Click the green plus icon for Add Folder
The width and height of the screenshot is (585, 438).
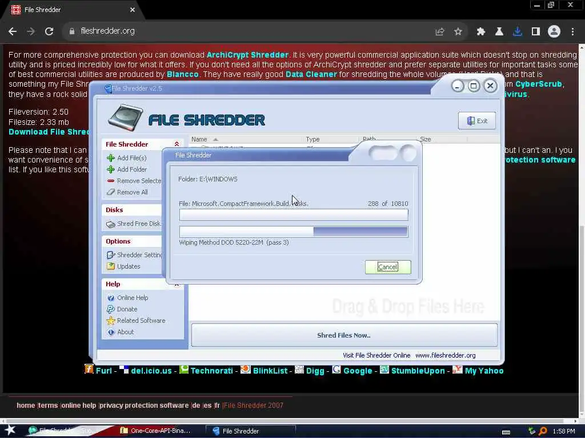click(x=111, y=169)
